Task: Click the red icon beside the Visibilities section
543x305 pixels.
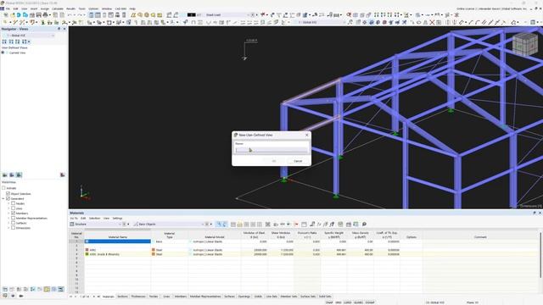Action: point(62,175)
